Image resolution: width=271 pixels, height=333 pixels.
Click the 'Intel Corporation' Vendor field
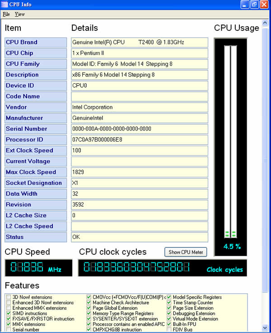[140, 108]
